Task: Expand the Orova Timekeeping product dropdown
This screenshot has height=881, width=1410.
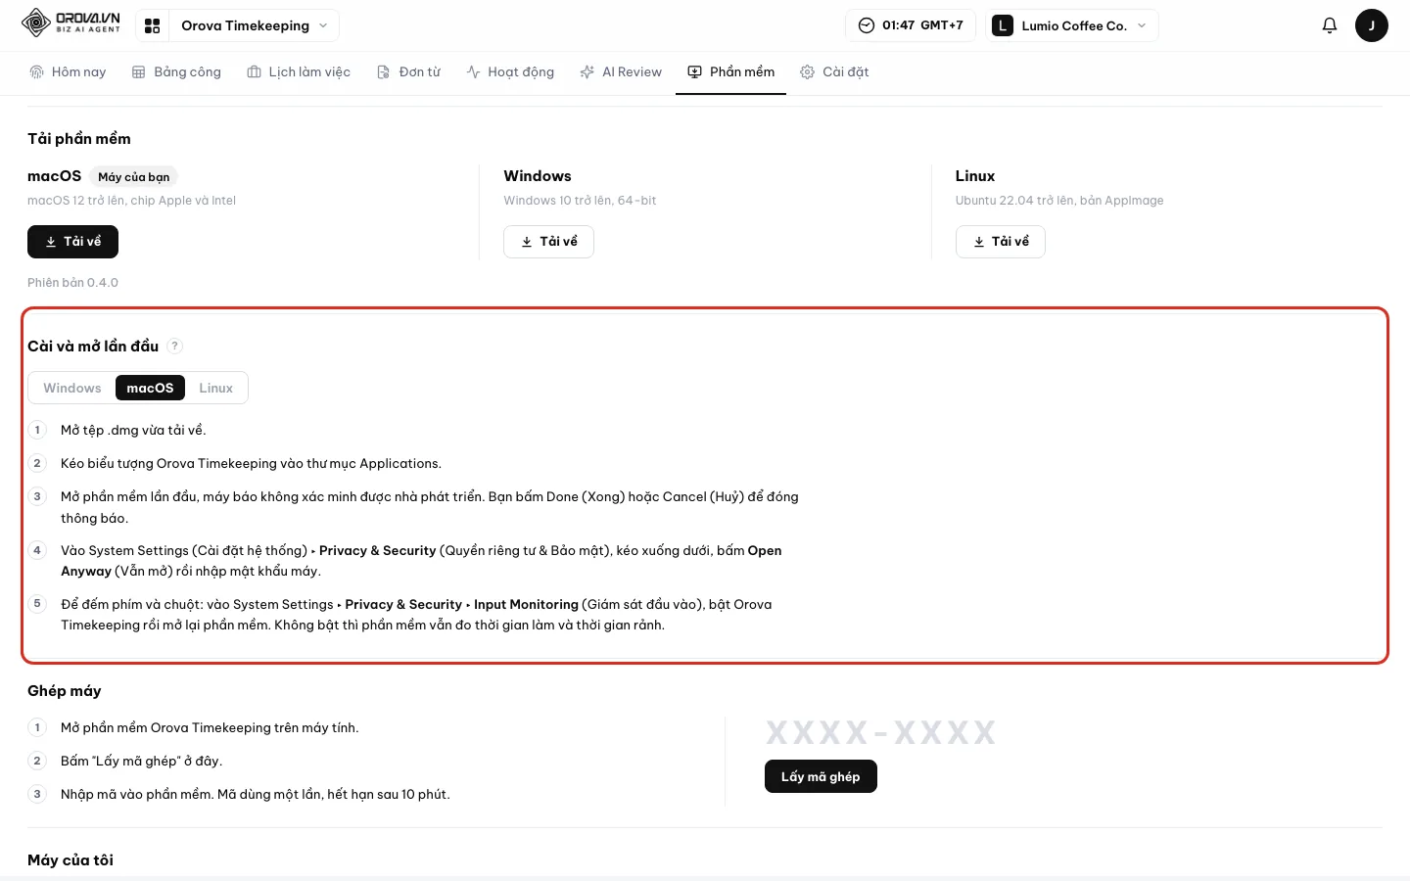Action: coord(254,25)
